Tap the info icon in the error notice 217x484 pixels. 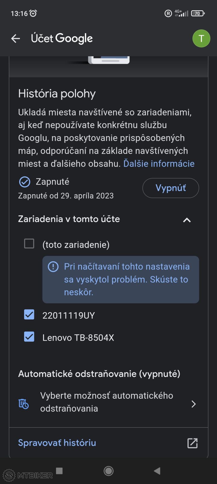click(53, 267)
